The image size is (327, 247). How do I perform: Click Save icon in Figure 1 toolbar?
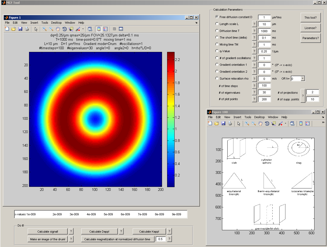point(20,29)
